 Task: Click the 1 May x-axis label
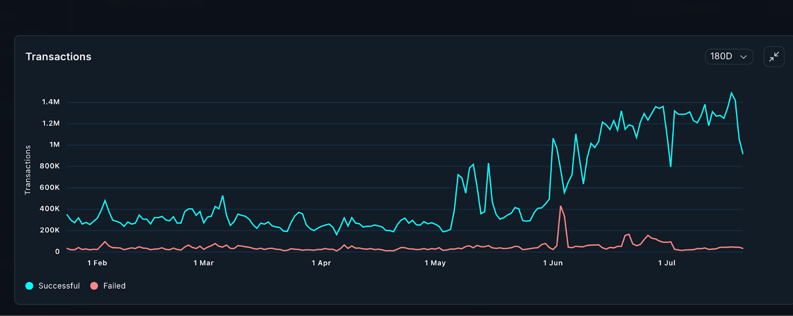435,263
